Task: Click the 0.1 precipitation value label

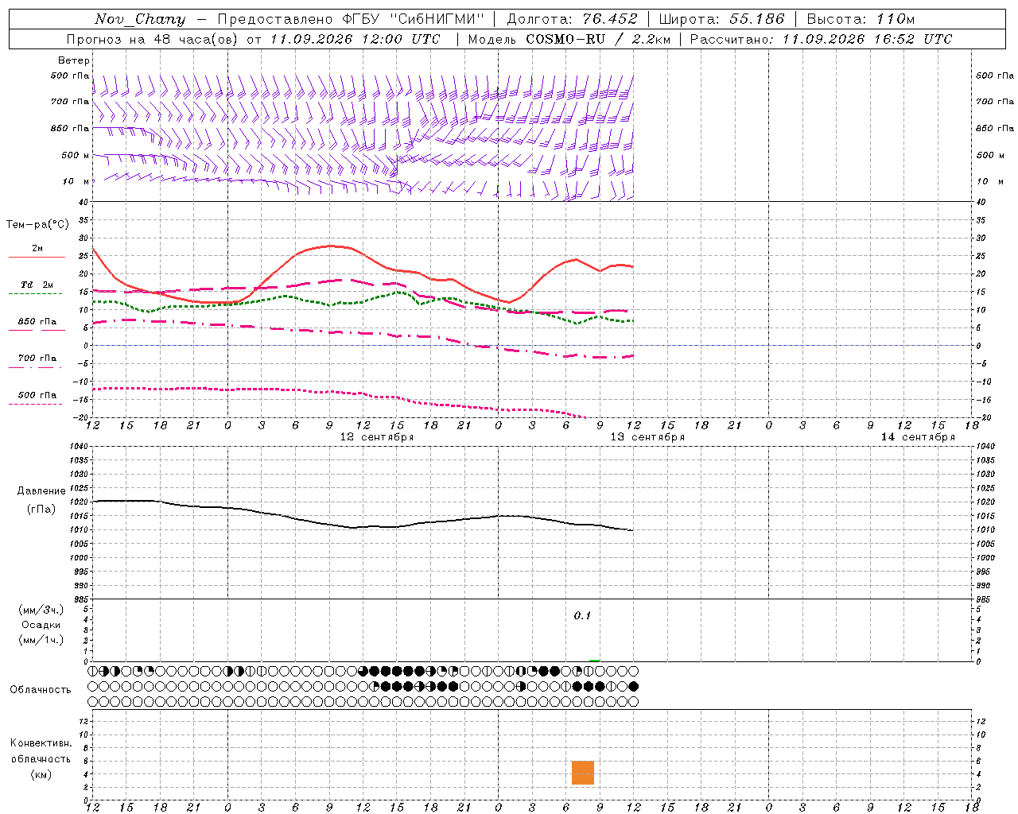Action: (583, 616)
